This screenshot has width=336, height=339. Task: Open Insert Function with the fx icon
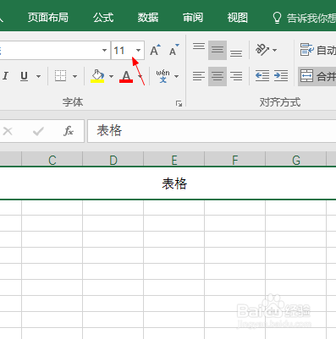[69, 131]
